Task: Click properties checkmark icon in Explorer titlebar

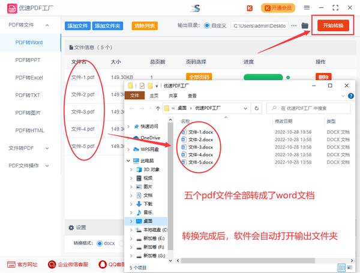Action: (142, 86)
